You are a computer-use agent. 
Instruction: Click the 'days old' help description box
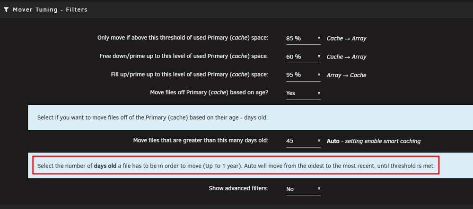click(x=236, y=166)
